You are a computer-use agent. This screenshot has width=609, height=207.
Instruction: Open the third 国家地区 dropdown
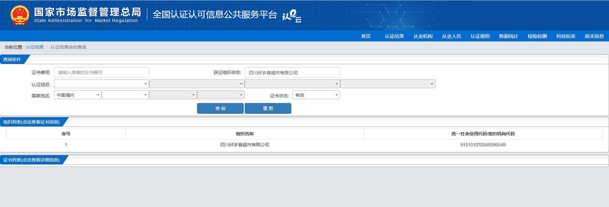click(x=173, y=95)
